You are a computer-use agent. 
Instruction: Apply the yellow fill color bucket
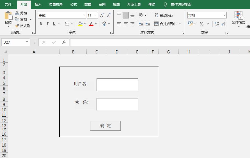point(80,24)
